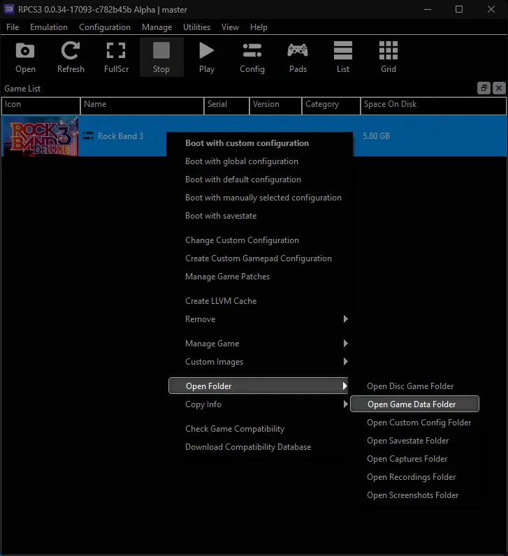Click the Rock Band 3 name text
The height and width of the screenshot is (556, 508).
120,136
